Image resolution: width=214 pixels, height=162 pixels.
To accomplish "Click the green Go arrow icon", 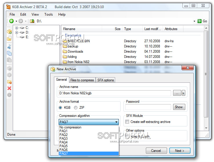I will click(200, 21).
